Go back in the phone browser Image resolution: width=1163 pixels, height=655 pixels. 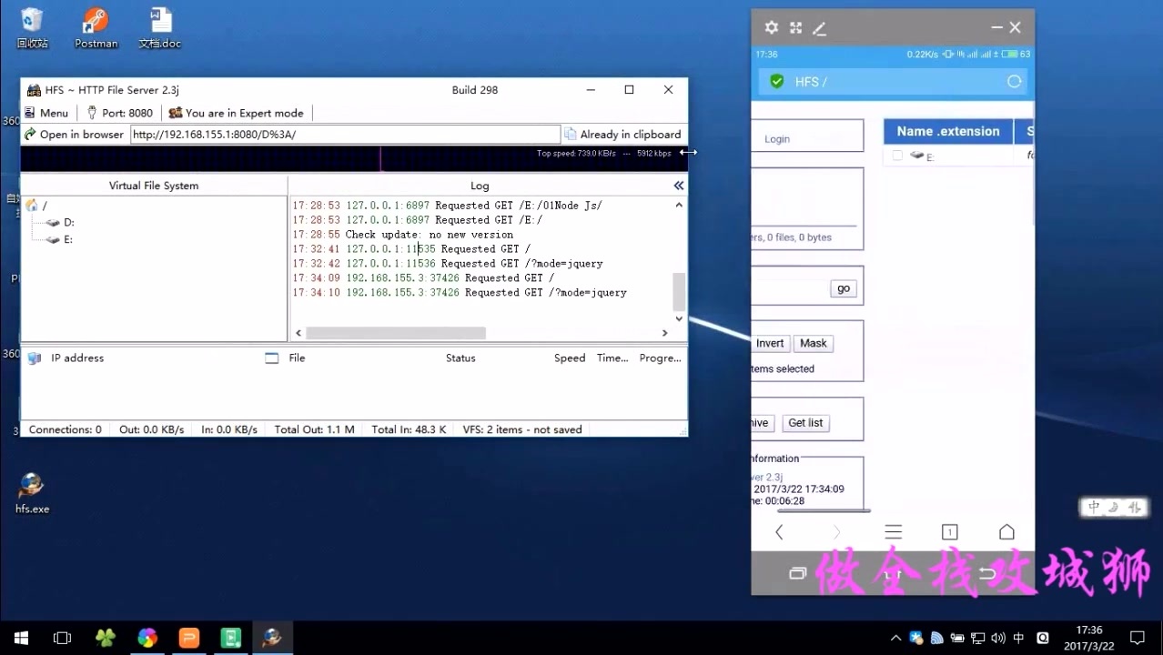tap(779, 532)
